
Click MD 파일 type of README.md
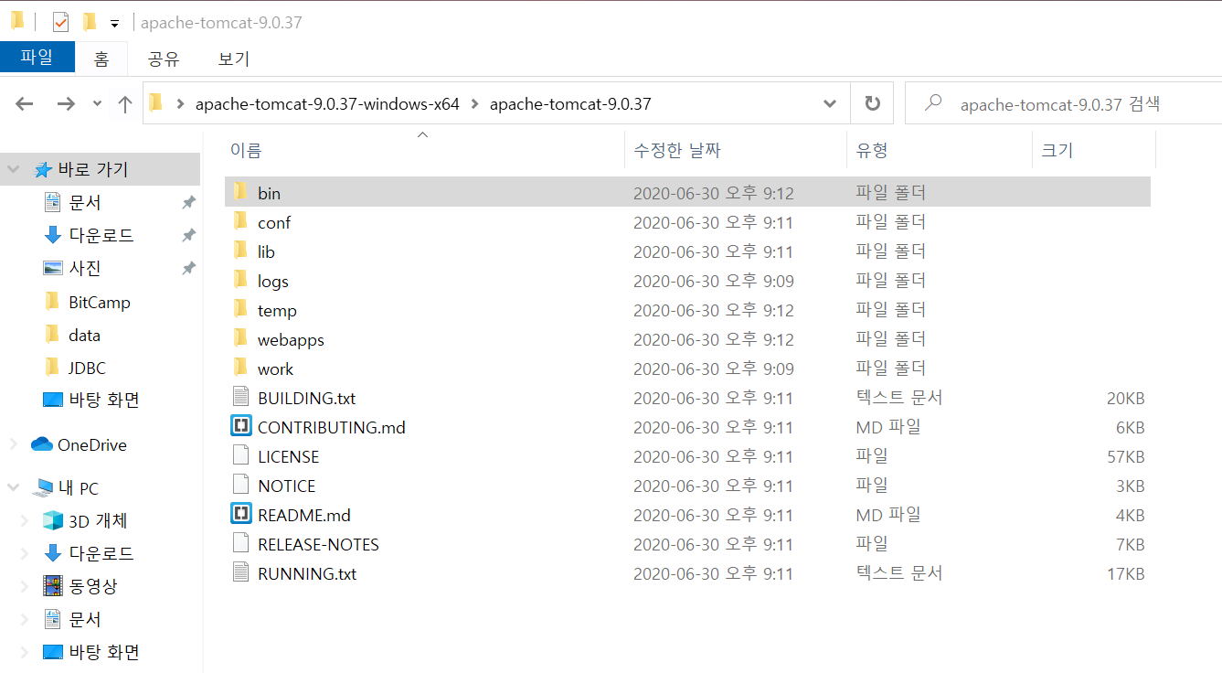pos(888,515)
